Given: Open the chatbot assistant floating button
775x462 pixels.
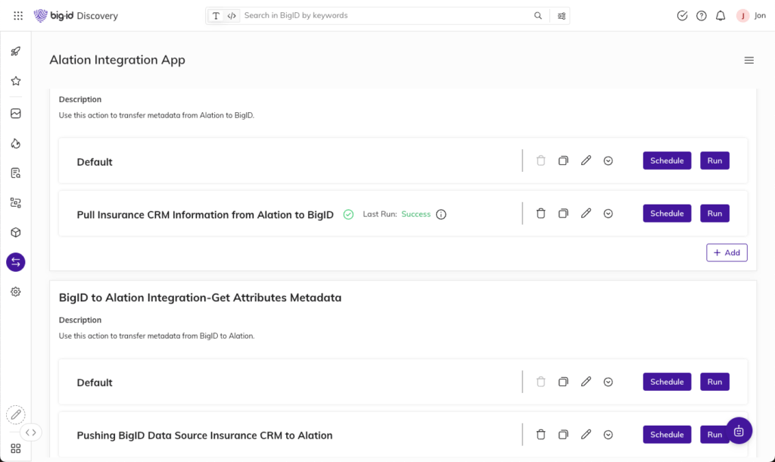Looking at the screenshot, I should (739, 431).
